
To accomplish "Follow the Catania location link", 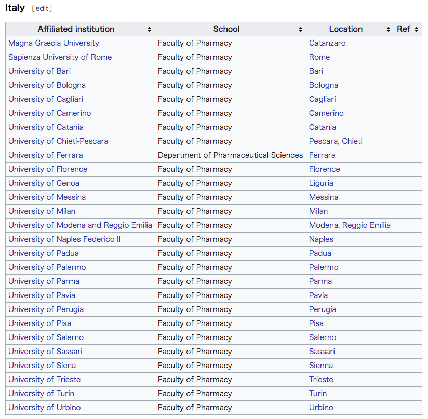I will pyautogui.click(x=323, y=127).
